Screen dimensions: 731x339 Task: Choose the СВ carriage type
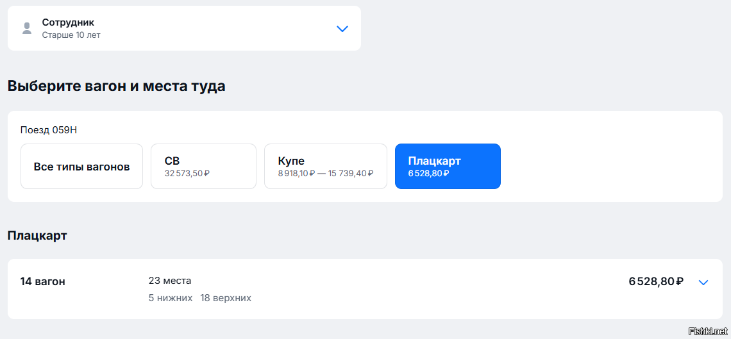203,166
